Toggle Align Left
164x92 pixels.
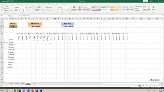(35, 10)
